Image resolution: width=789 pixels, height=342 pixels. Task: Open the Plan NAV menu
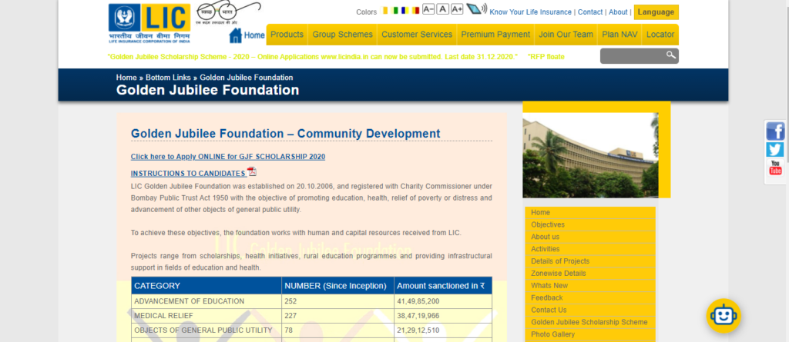pos(619,35)
